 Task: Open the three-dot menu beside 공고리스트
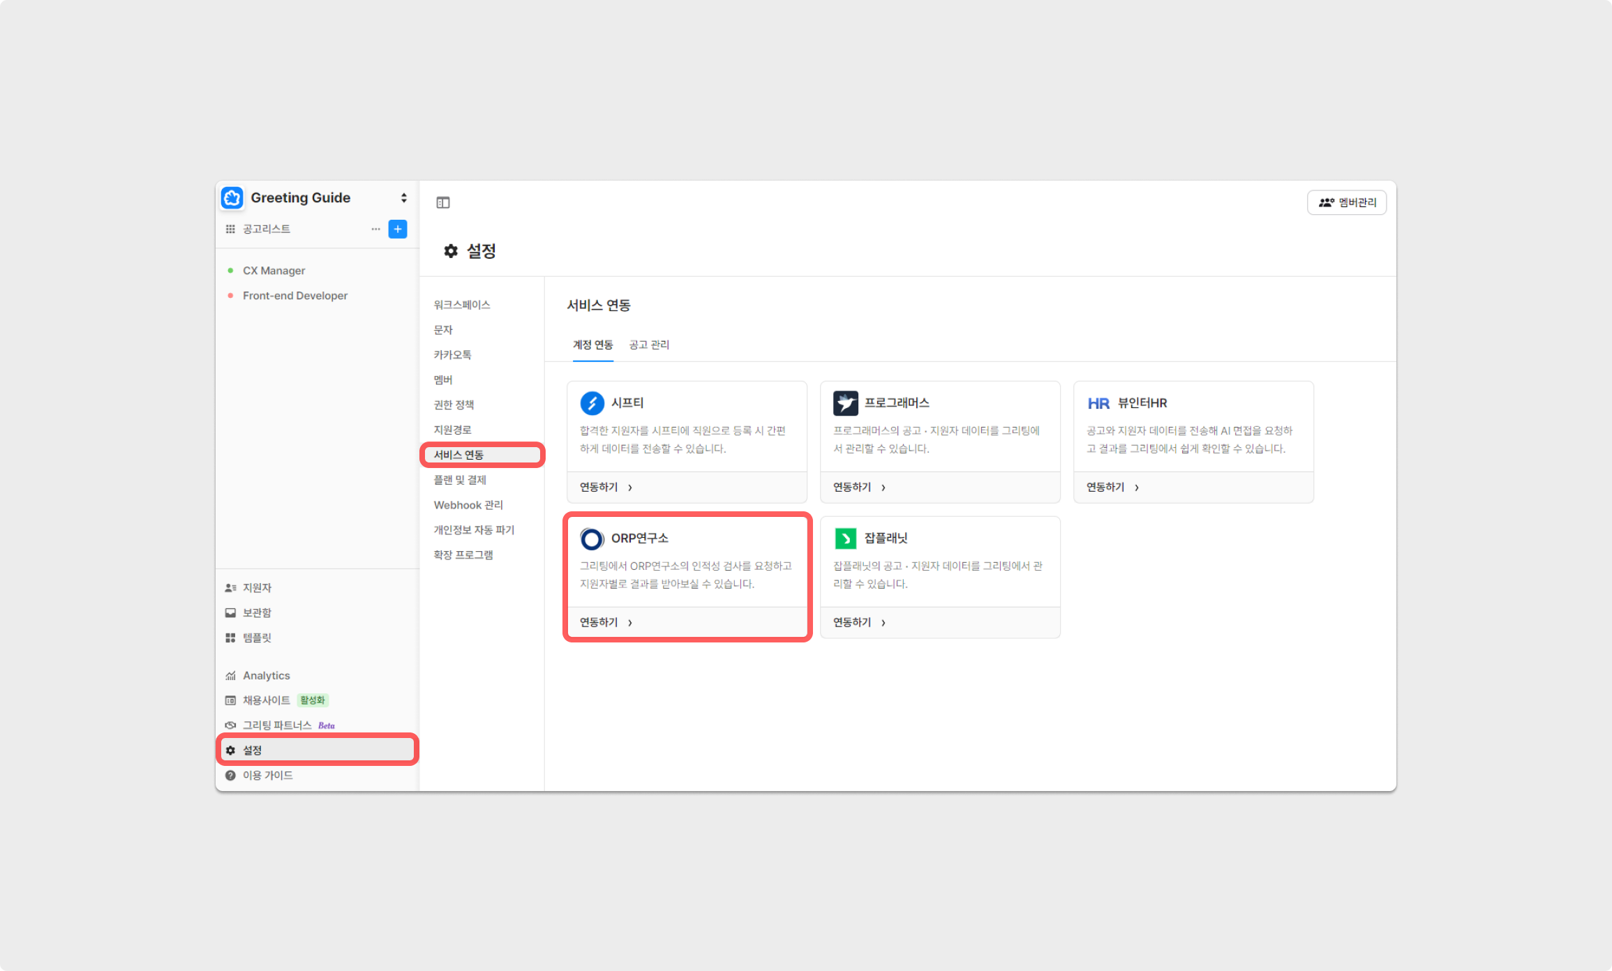(375, 229)
